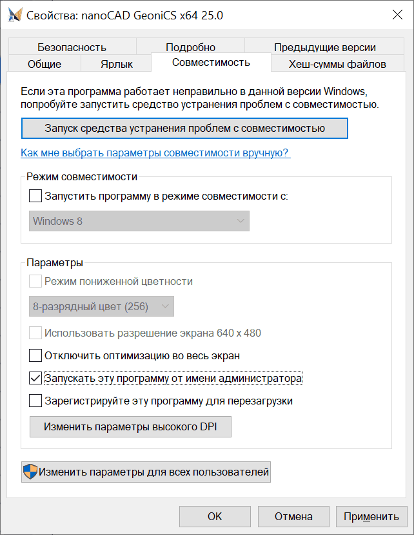Open link about choosing compatibility settings manually
414x535 pixels.
coord(155,152)
